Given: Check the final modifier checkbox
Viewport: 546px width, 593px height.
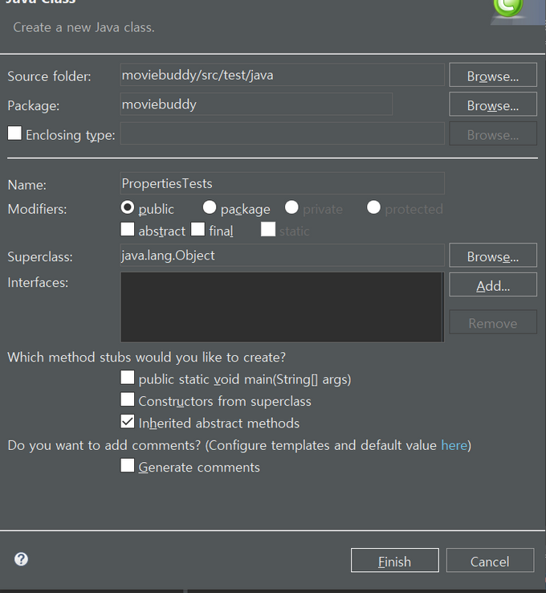Looking at the screenshot, I should pyautogui.click(x=198, y=229).
